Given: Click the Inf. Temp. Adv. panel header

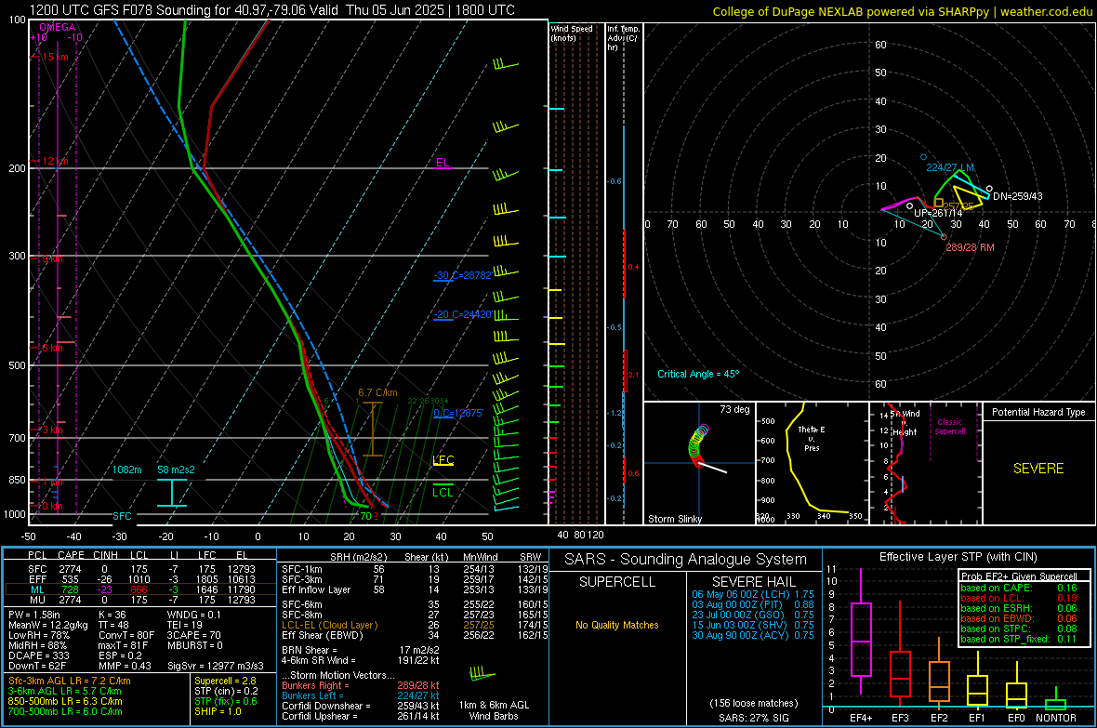Looking at the screenshot, I should [x=623, y=38].
